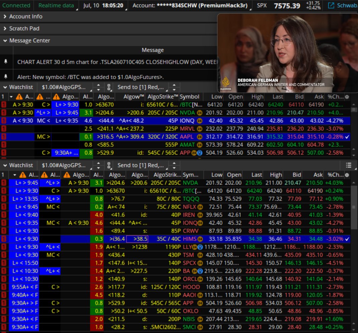358x333 pixels.
Task: Click the bell icon beside CHART ALERT message
Action: point(6,61)
